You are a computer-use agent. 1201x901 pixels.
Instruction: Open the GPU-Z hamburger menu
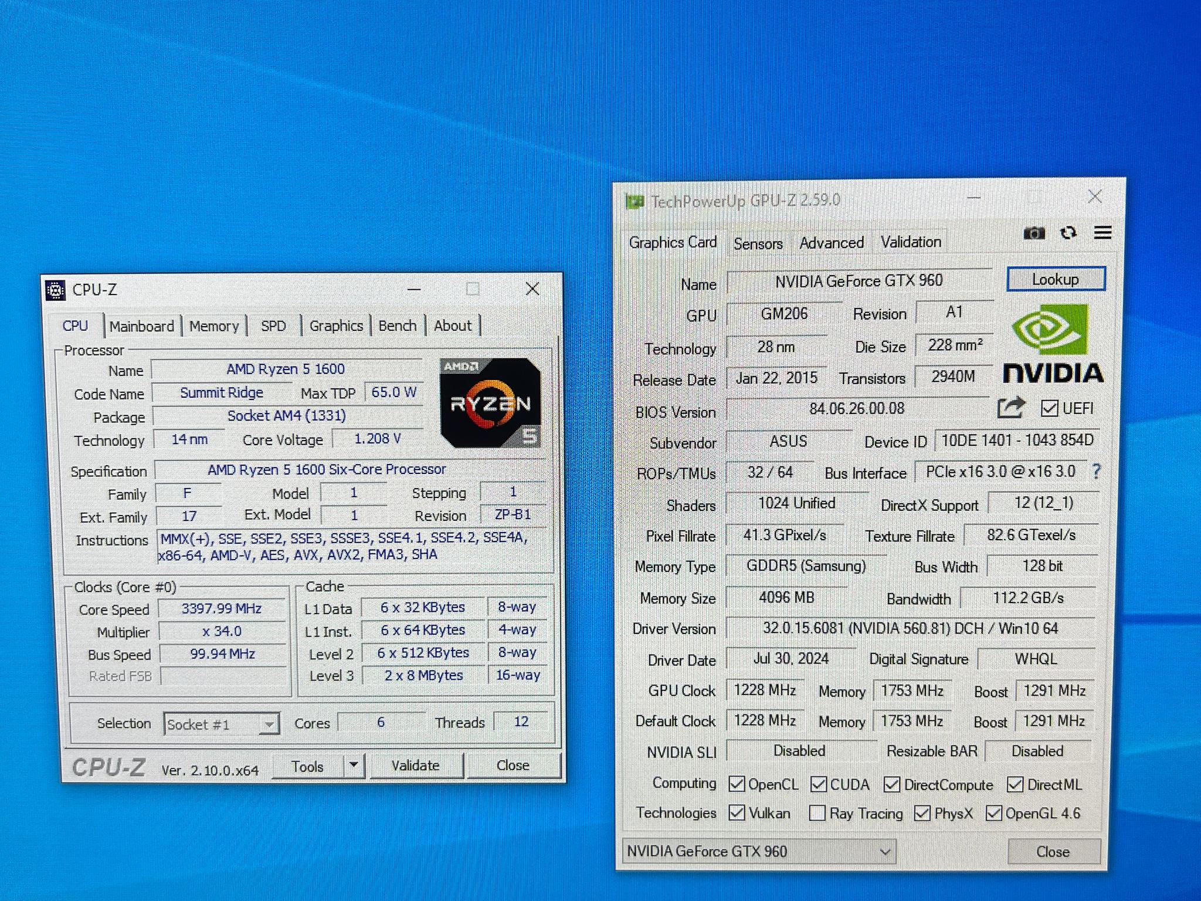click(1103, 233)
